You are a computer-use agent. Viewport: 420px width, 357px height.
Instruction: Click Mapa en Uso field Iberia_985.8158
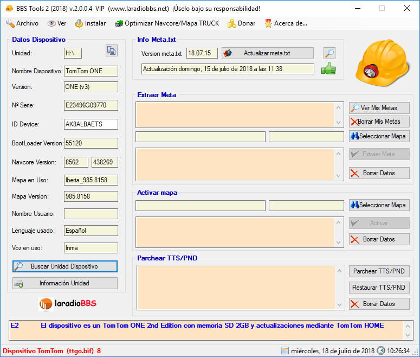(x=91, y=180)
